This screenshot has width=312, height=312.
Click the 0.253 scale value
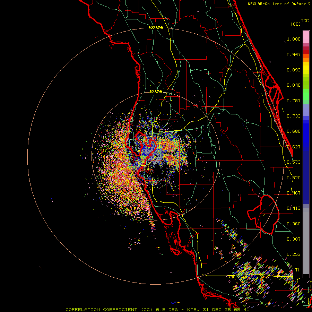[294, 254]
